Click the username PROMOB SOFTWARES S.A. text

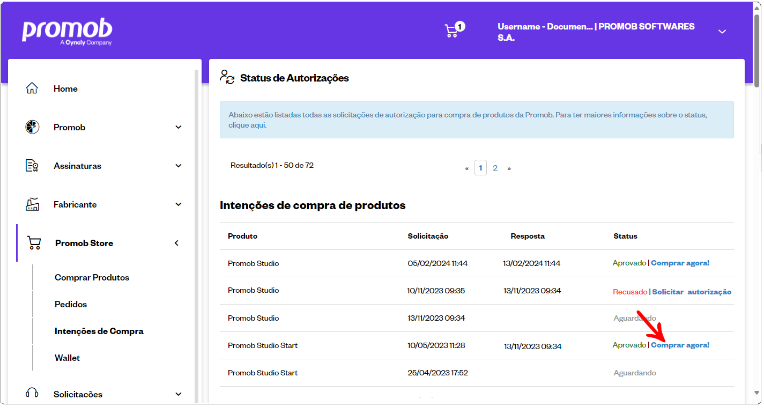[x=596, y=32]
